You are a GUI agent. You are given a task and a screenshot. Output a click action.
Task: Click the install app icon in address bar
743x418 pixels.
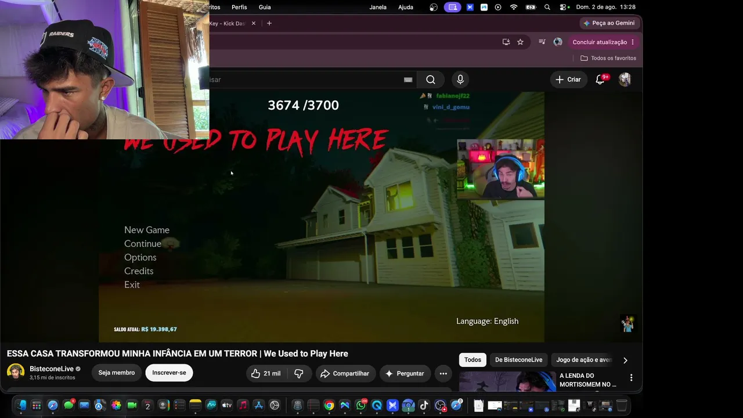[x=506, y=42]
